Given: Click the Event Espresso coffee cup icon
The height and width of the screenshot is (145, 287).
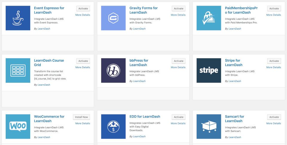Looking at the screenshot, I should [18, 18].
